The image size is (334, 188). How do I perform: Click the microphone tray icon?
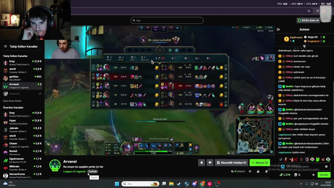coord(307,184)
